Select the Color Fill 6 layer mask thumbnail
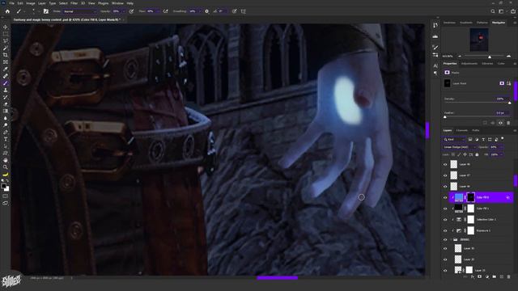The height and width of the screenshot is (291, 518). point(471,197)
